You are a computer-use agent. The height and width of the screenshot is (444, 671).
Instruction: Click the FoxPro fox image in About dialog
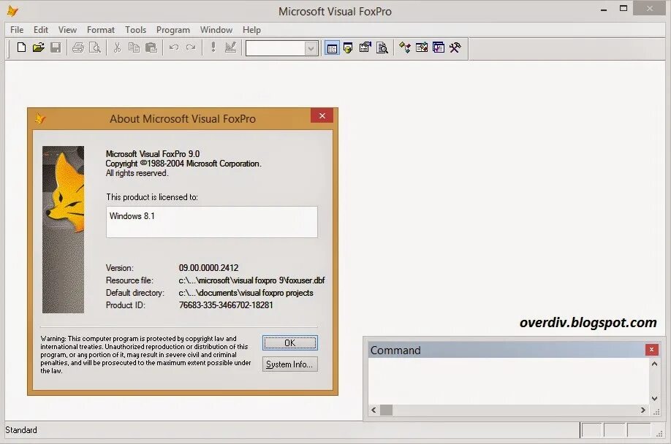tap(63, 229)
